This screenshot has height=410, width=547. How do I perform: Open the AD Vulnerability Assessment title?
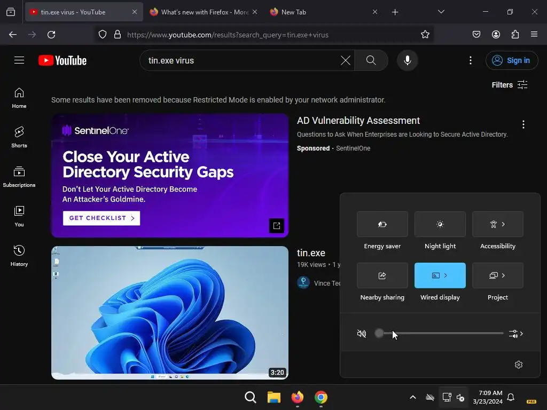[358, 121]
